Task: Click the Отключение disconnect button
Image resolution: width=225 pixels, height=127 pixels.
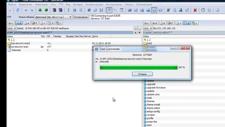Action: pos(81,17)
